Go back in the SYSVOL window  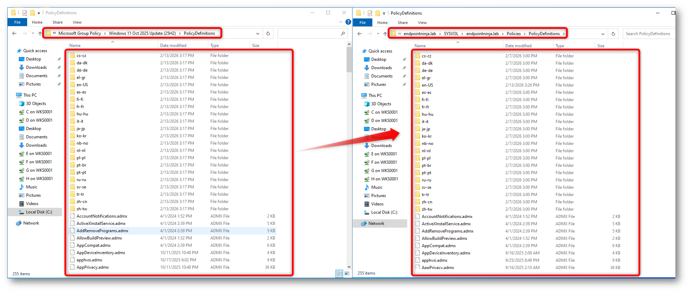click(359, 34)
